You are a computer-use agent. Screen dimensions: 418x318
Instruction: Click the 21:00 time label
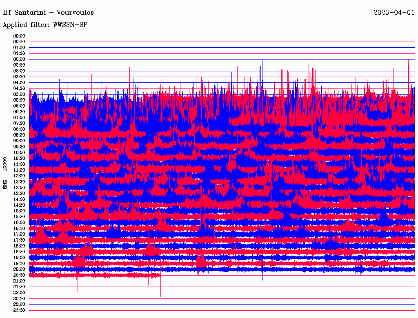pyautogui.click(x=19, y=281)
